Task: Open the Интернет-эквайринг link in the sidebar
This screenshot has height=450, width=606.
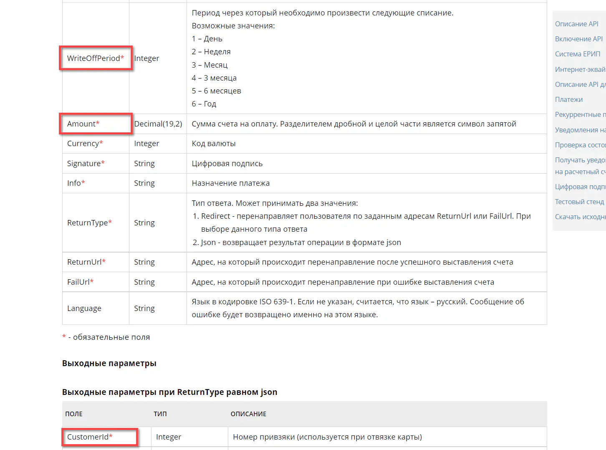Action: pos(580,69)
